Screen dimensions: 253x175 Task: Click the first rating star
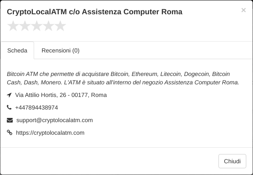13,26
